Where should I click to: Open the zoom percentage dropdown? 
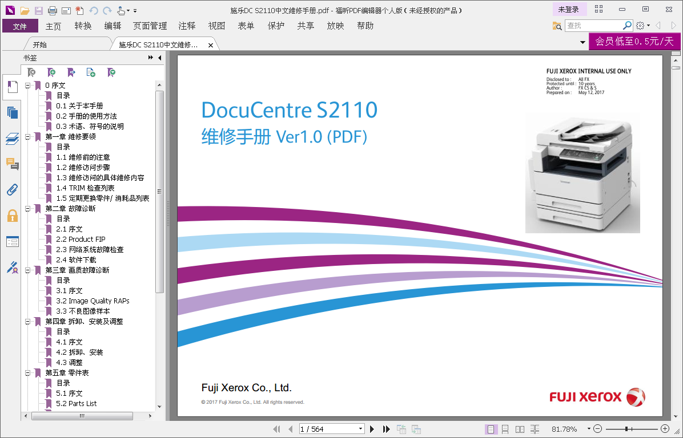589,429
